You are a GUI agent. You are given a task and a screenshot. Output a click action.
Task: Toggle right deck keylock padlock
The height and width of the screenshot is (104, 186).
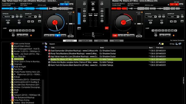[x=142, y=12]
